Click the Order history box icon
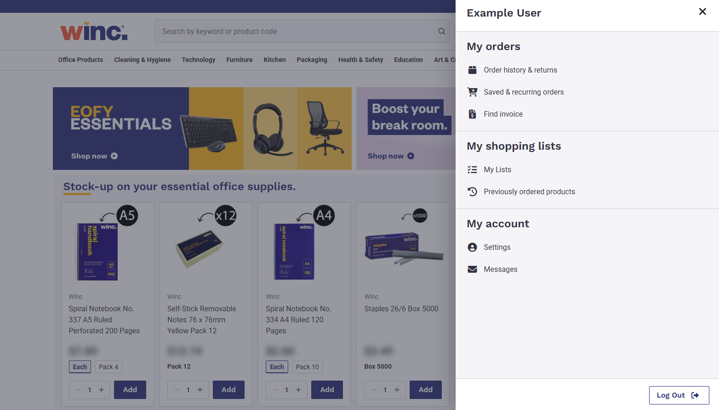This screenshot has height=410, width=719. (472, 70)
